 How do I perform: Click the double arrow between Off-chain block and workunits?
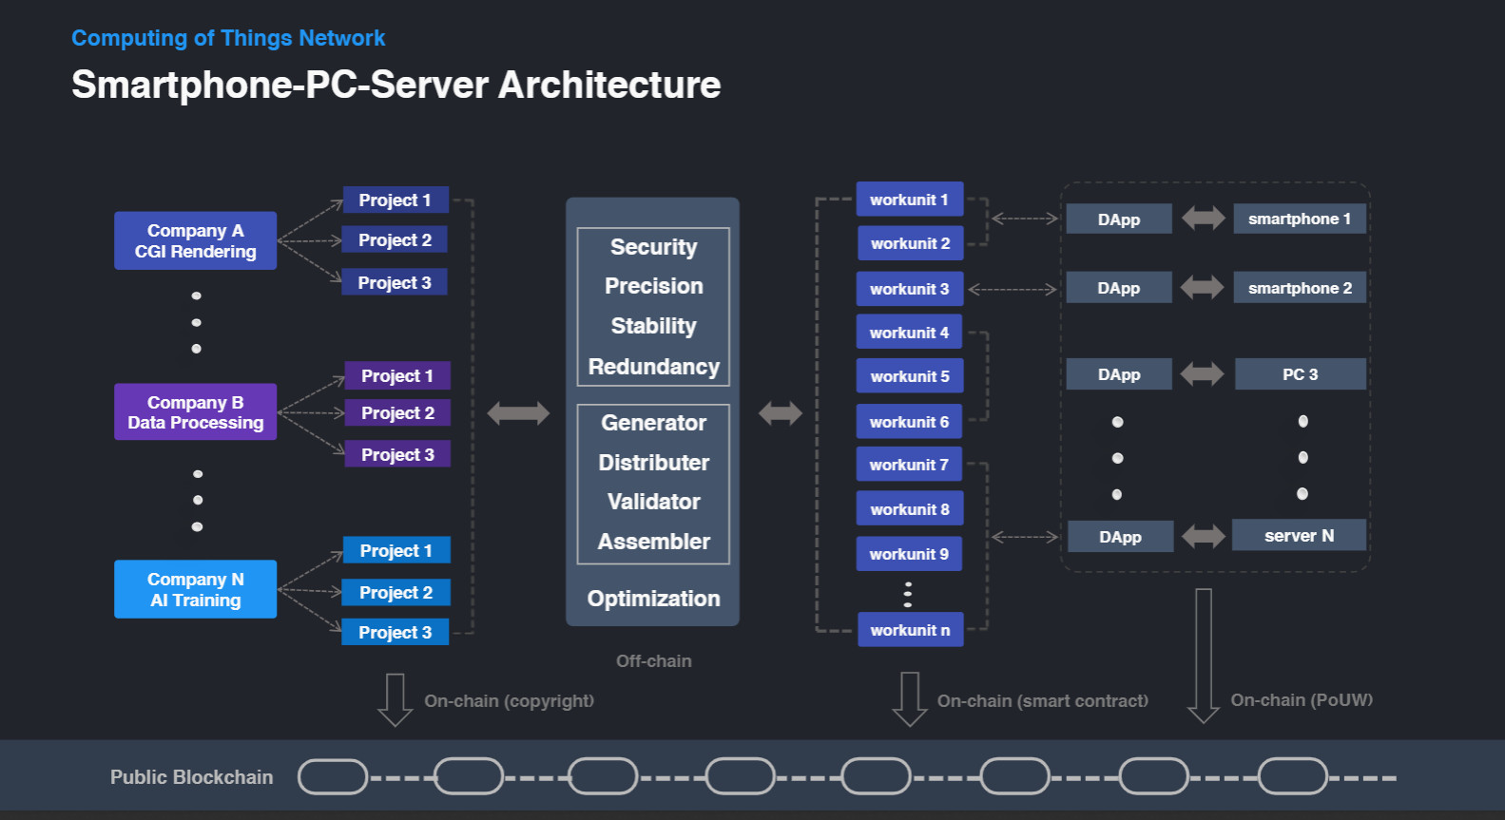[781, 412]
